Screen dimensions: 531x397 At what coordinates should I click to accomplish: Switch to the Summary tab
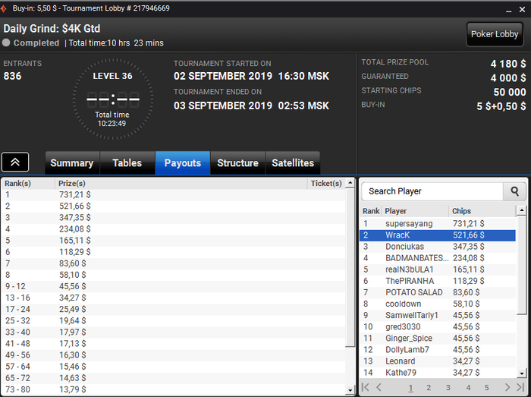click(72, 163)
